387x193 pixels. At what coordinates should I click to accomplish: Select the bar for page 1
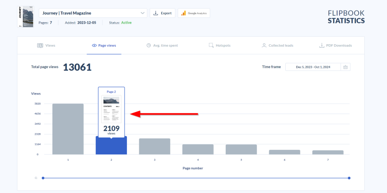[x=68, y=129]
